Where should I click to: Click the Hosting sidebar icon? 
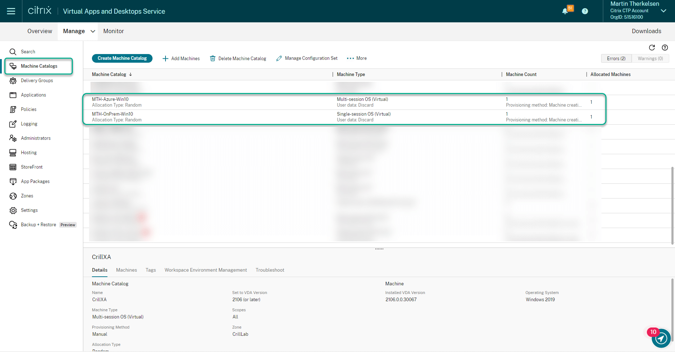tap(13, 153)
